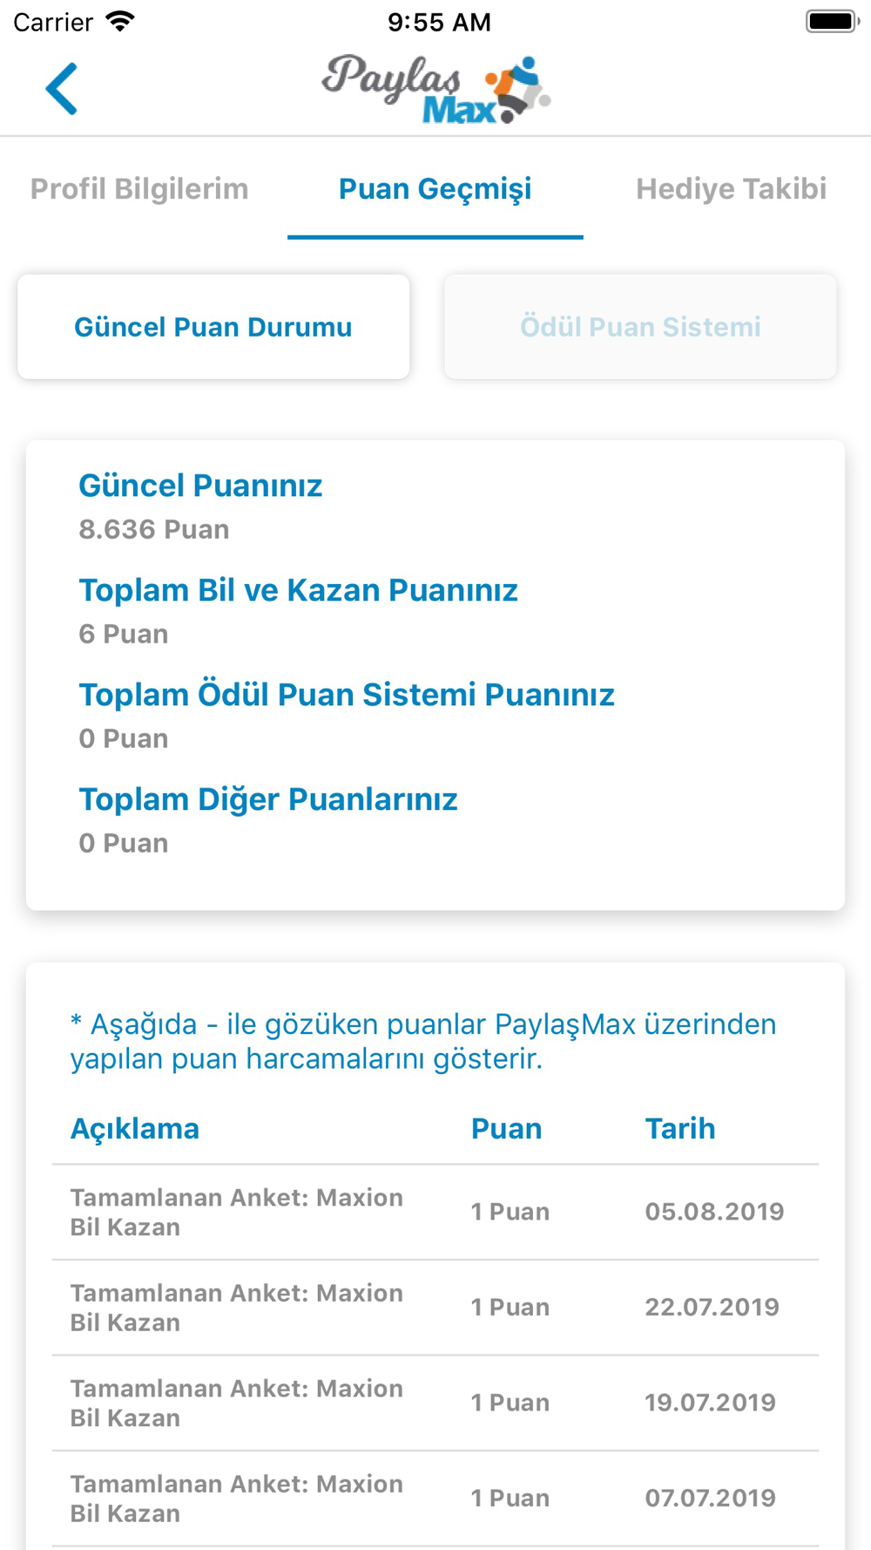Open the Hediye Takibi tab
871x1550 pixels.
point(731,188)
